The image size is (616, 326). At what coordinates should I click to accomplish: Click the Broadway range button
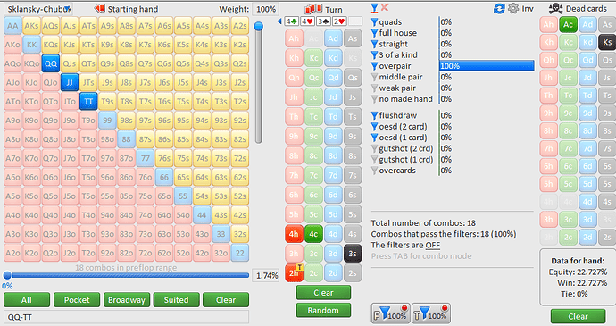point(127,300)
